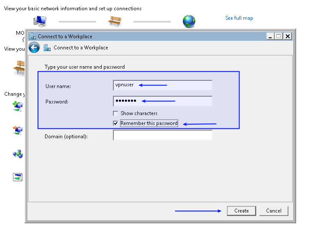The width and height of the screenshot is (315, 237).
Task: Click the bench network icon in the map
Action: point(115,21)
